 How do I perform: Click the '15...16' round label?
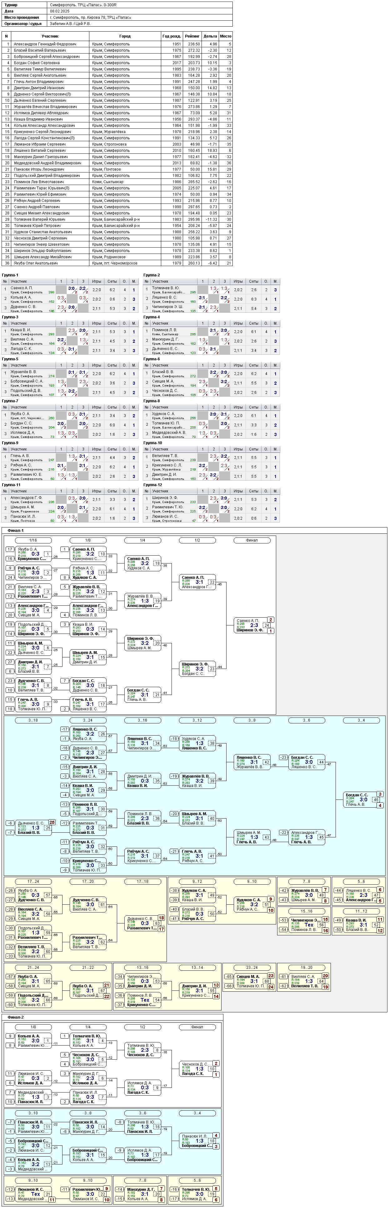306,911
